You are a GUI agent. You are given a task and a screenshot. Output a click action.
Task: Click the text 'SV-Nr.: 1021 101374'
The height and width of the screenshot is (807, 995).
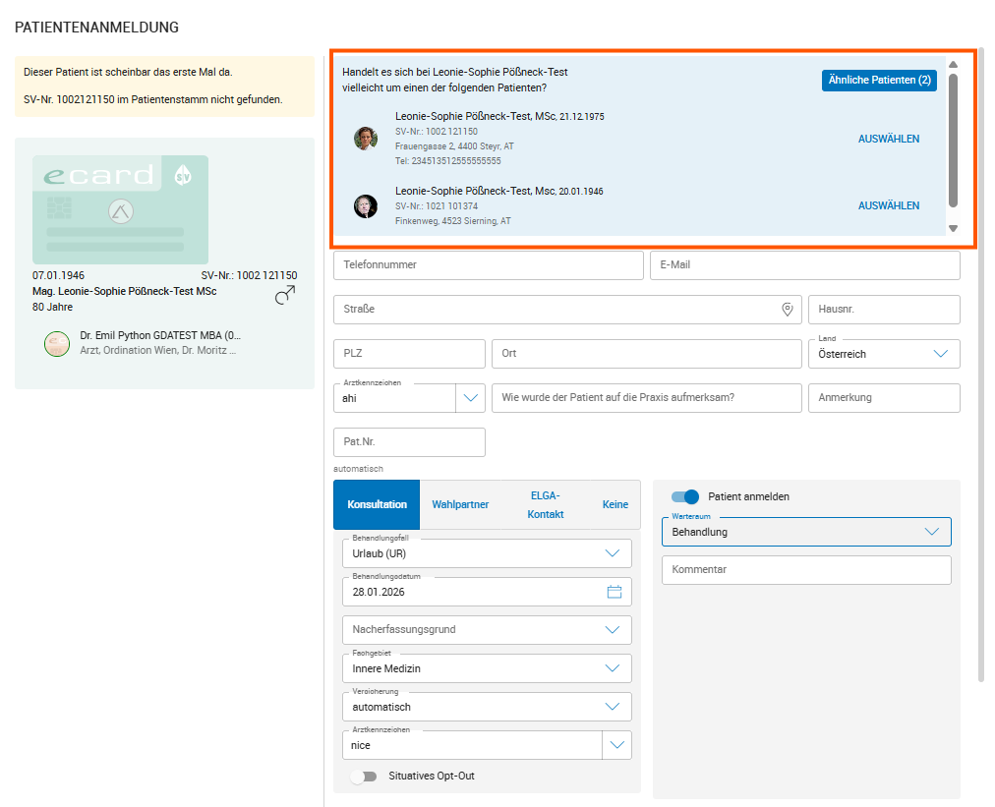coord(437,206)
